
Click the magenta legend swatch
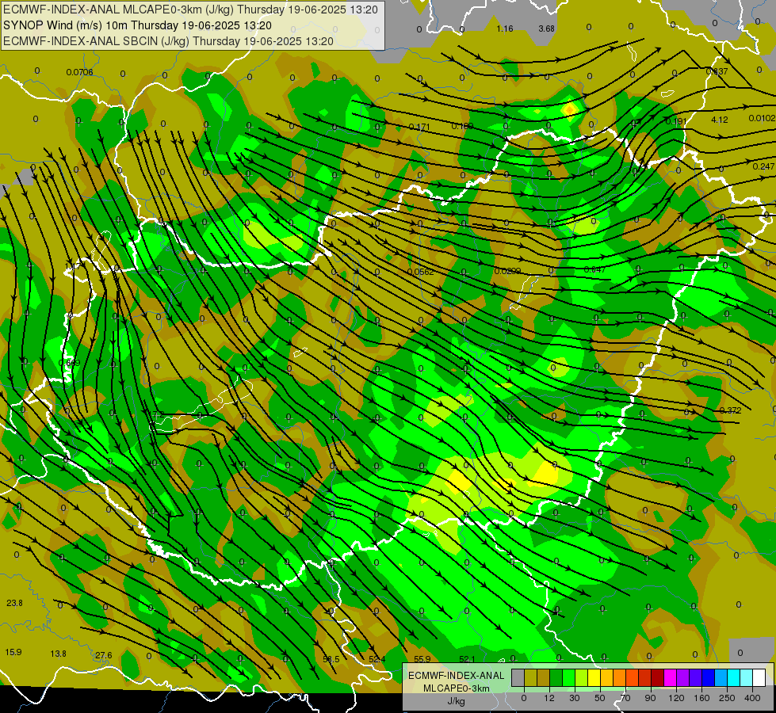click(x=671, y=677)
